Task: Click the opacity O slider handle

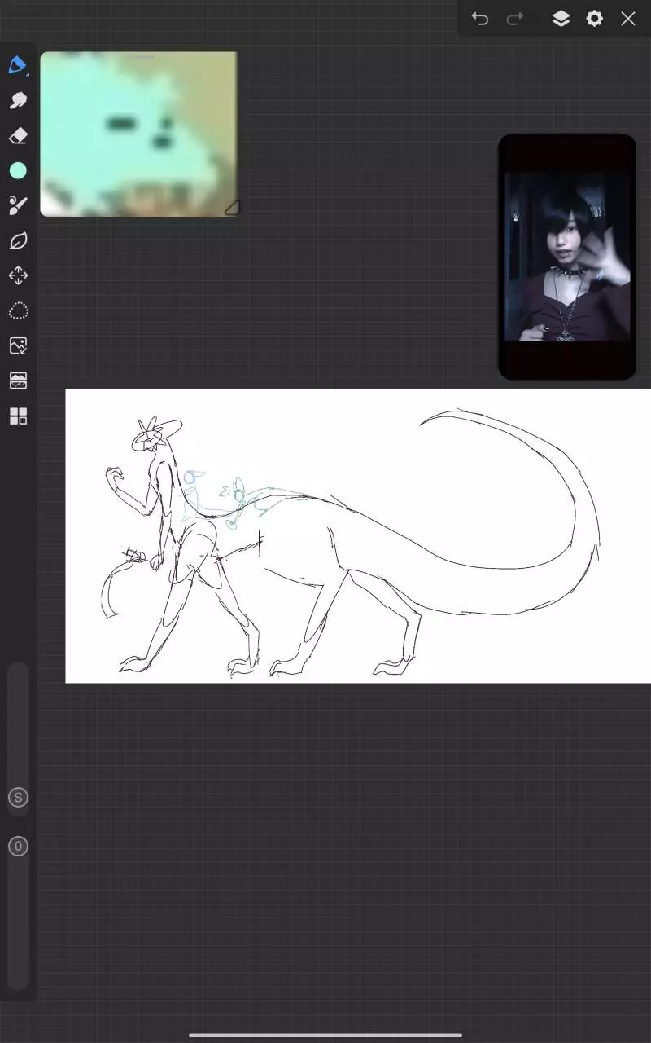Action: click(18, 847)
